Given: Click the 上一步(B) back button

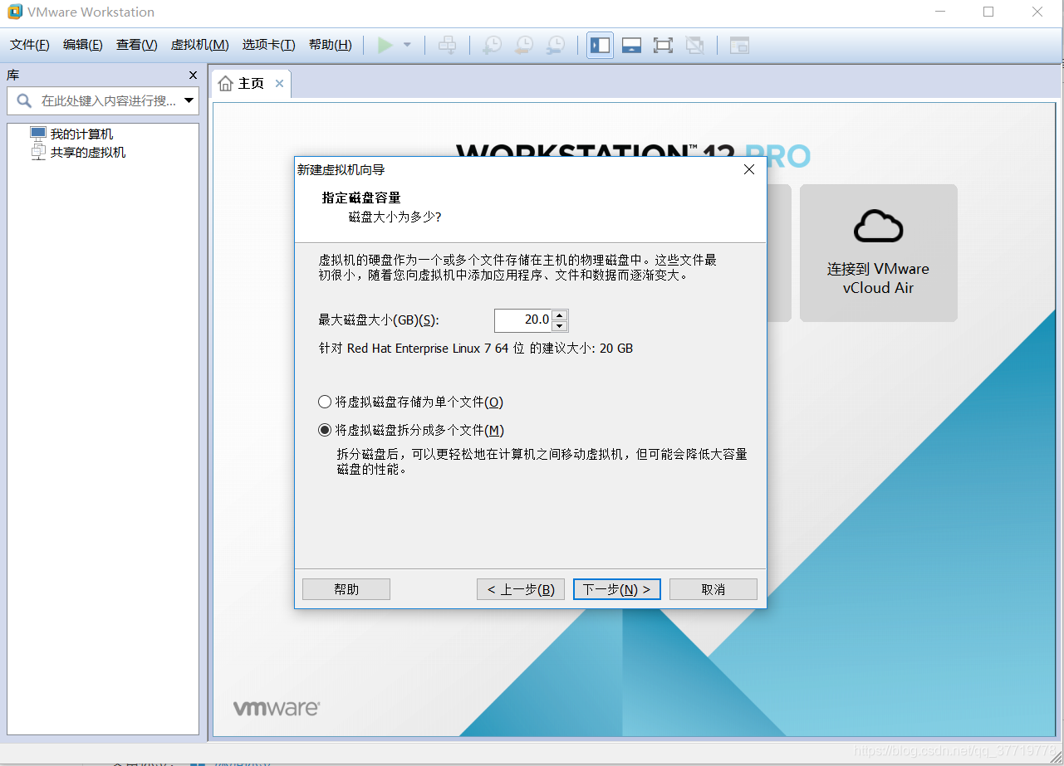Looking at the screenshot, I should click(521, 589).
